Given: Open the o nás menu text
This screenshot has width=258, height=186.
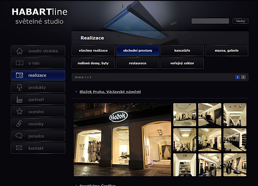Looking at the screenshot, I should click(x=34, y=63).
